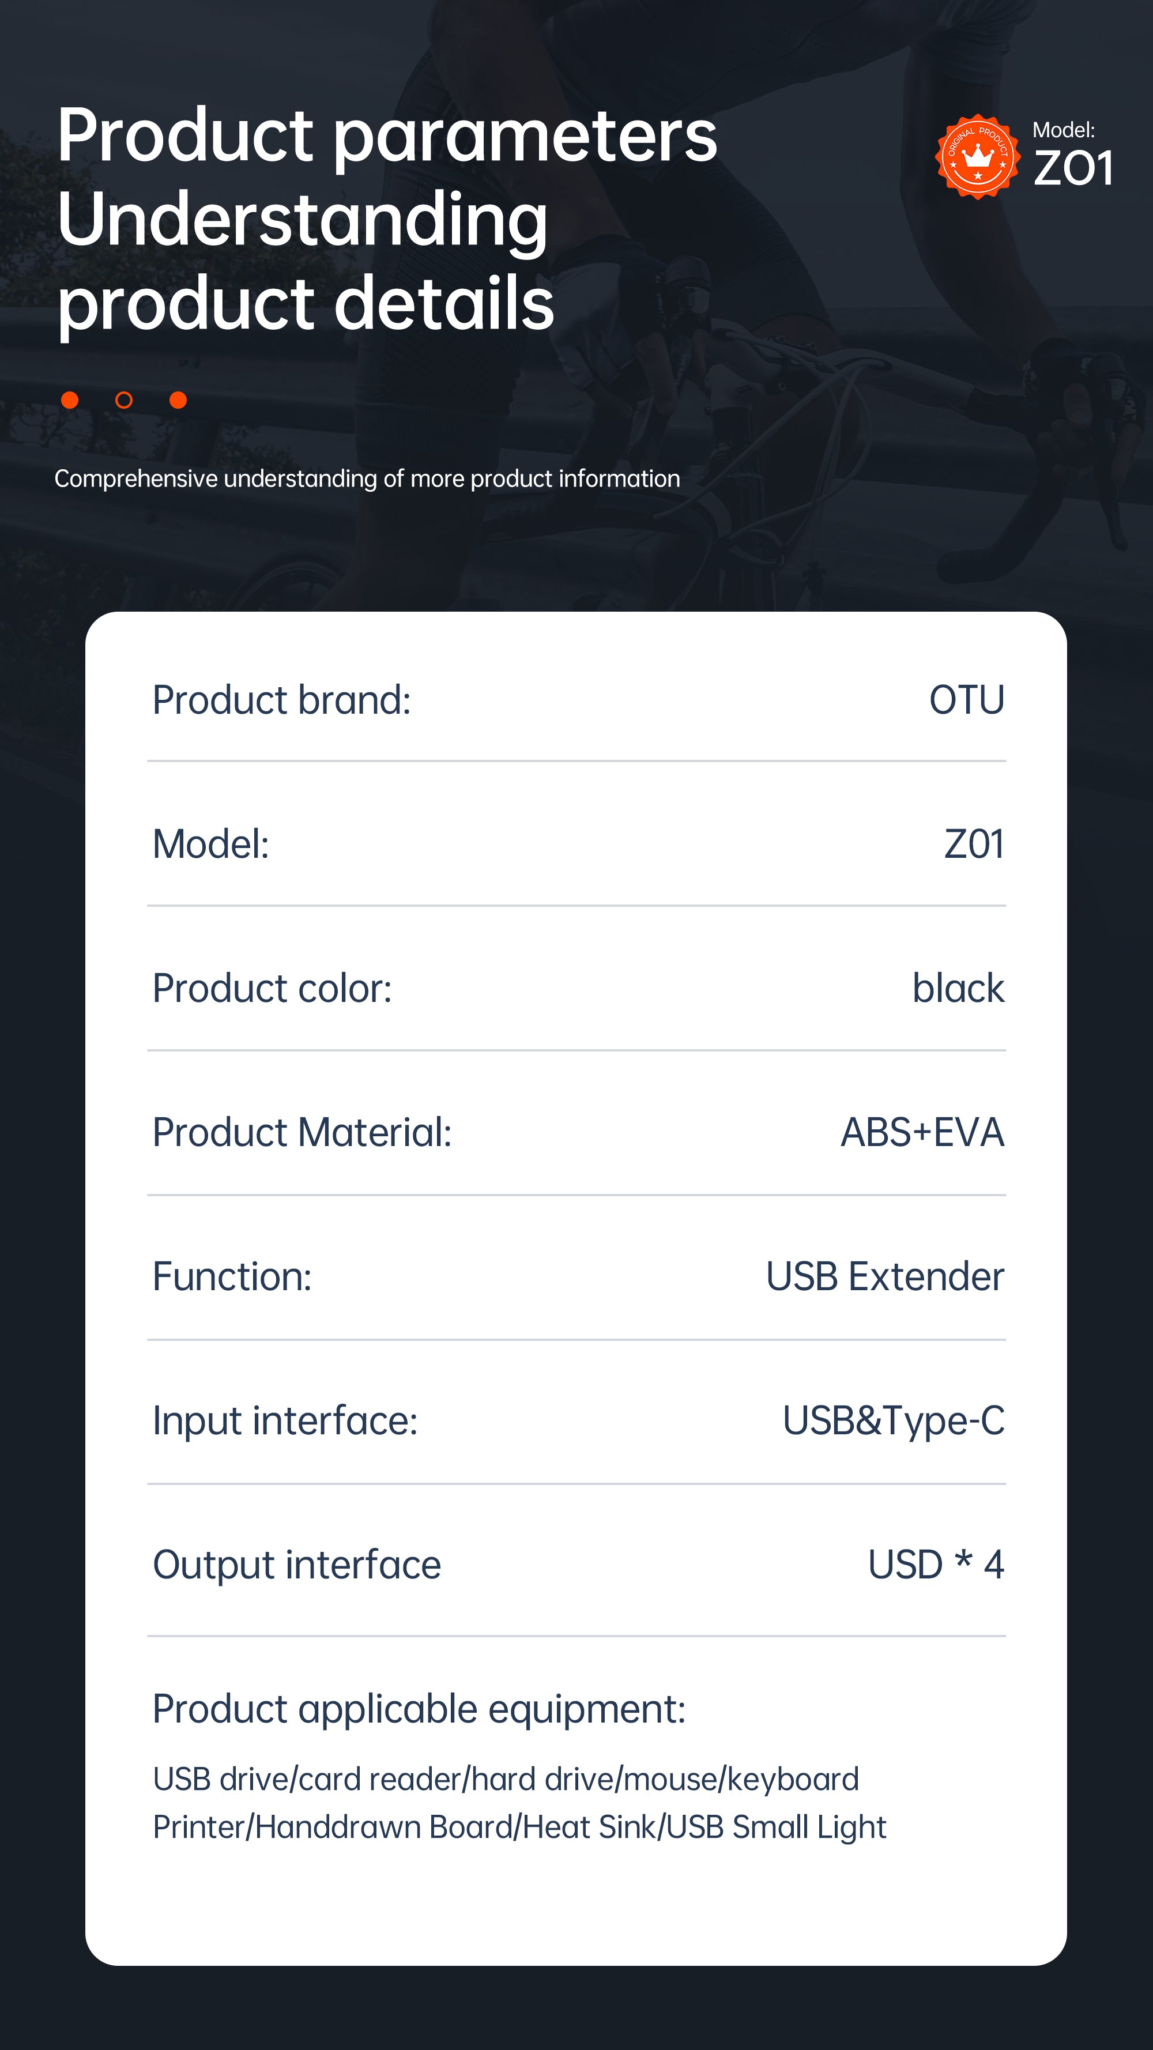Click the ABS+EVA material value
Image resolution: width=1153 pixels, height=2050 pixels.
922,1132
